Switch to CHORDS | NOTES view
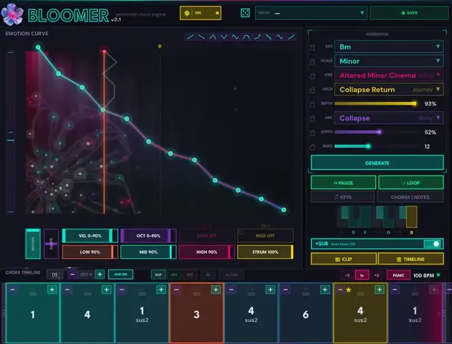This screenshot has height=344, width=452. point(410,197)
